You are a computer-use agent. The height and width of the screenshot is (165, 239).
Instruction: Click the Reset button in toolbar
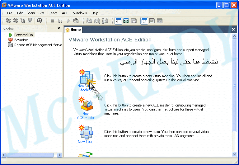tap(76, 21)
